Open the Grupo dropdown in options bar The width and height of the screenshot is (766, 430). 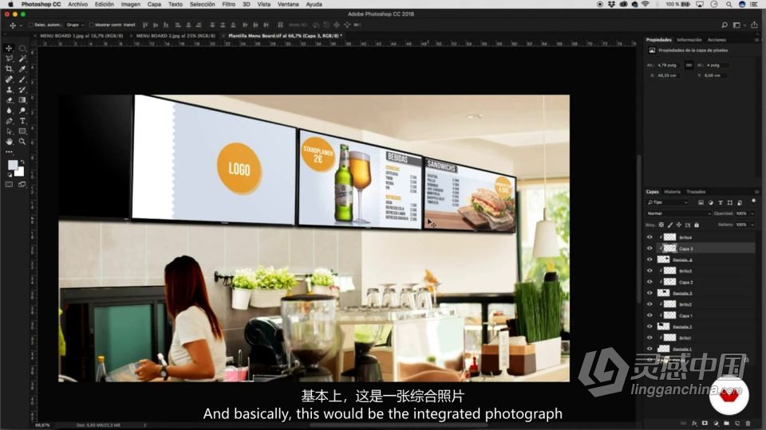point(75,25)
